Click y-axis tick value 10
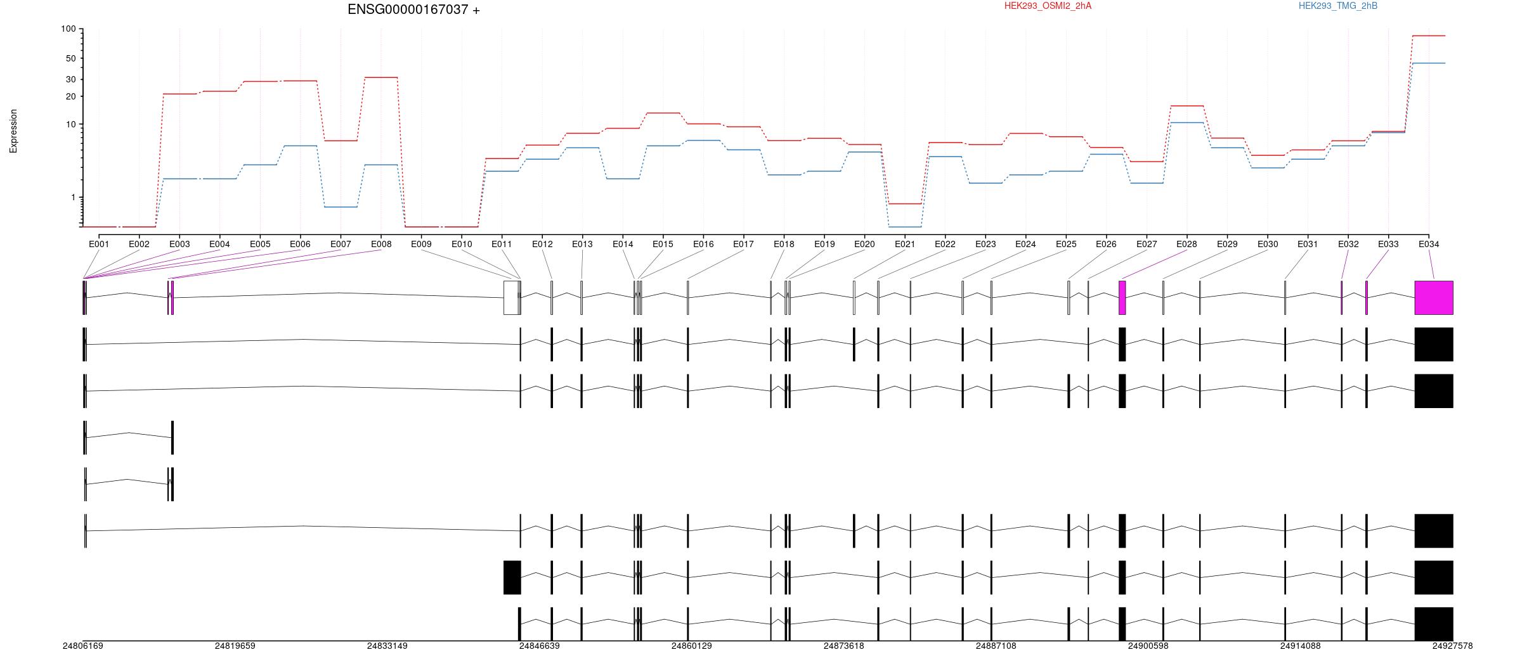Viewport: 1522px width, 659px height. click(x=71, y=124)
